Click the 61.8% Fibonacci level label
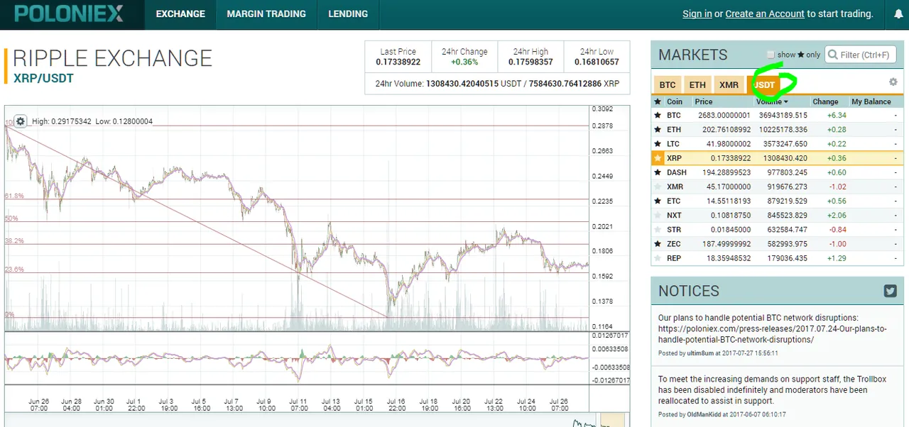The width and height of the screenshot is (909, 427). [x=14, y=196]
